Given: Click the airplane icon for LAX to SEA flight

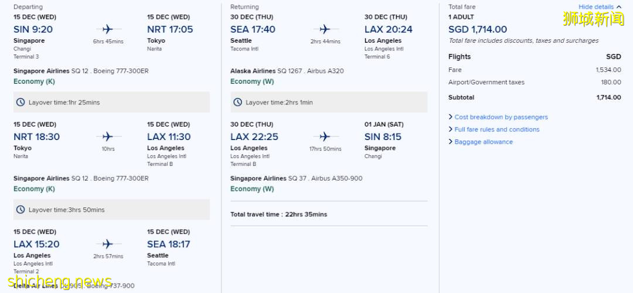Looking at the screenshot, I should [x=108, y=244].
